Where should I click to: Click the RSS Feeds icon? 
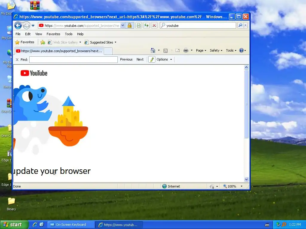pyautogui.click(x=166, y=51)
